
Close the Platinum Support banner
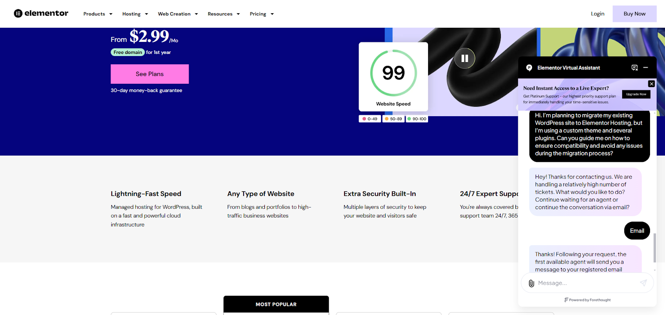tap(652, 84)
